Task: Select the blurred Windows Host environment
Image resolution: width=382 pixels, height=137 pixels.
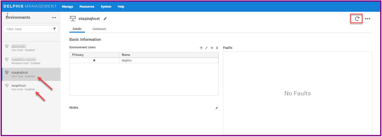Action: tap(24, 61)
